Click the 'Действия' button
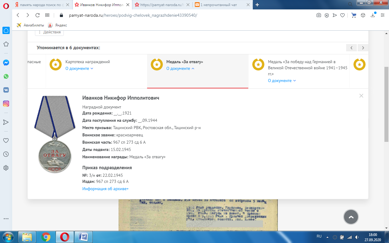This screenshot has height=243, width=389. pos(49,32)
